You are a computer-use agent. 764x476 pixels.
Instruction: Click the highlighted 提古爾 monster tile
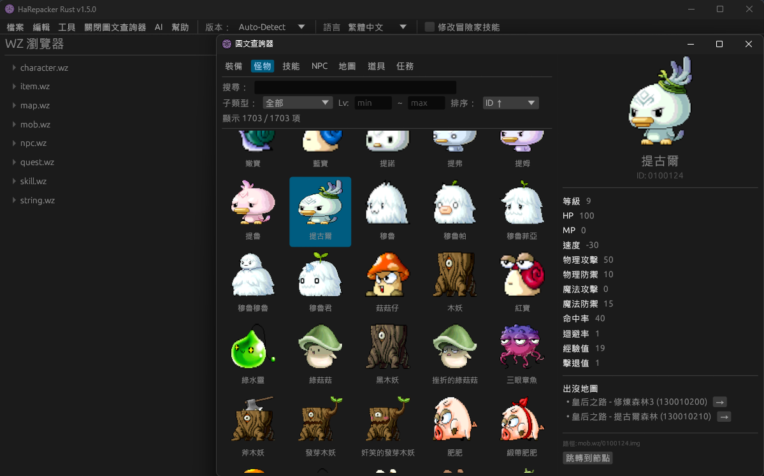click(x=320, y=212)
